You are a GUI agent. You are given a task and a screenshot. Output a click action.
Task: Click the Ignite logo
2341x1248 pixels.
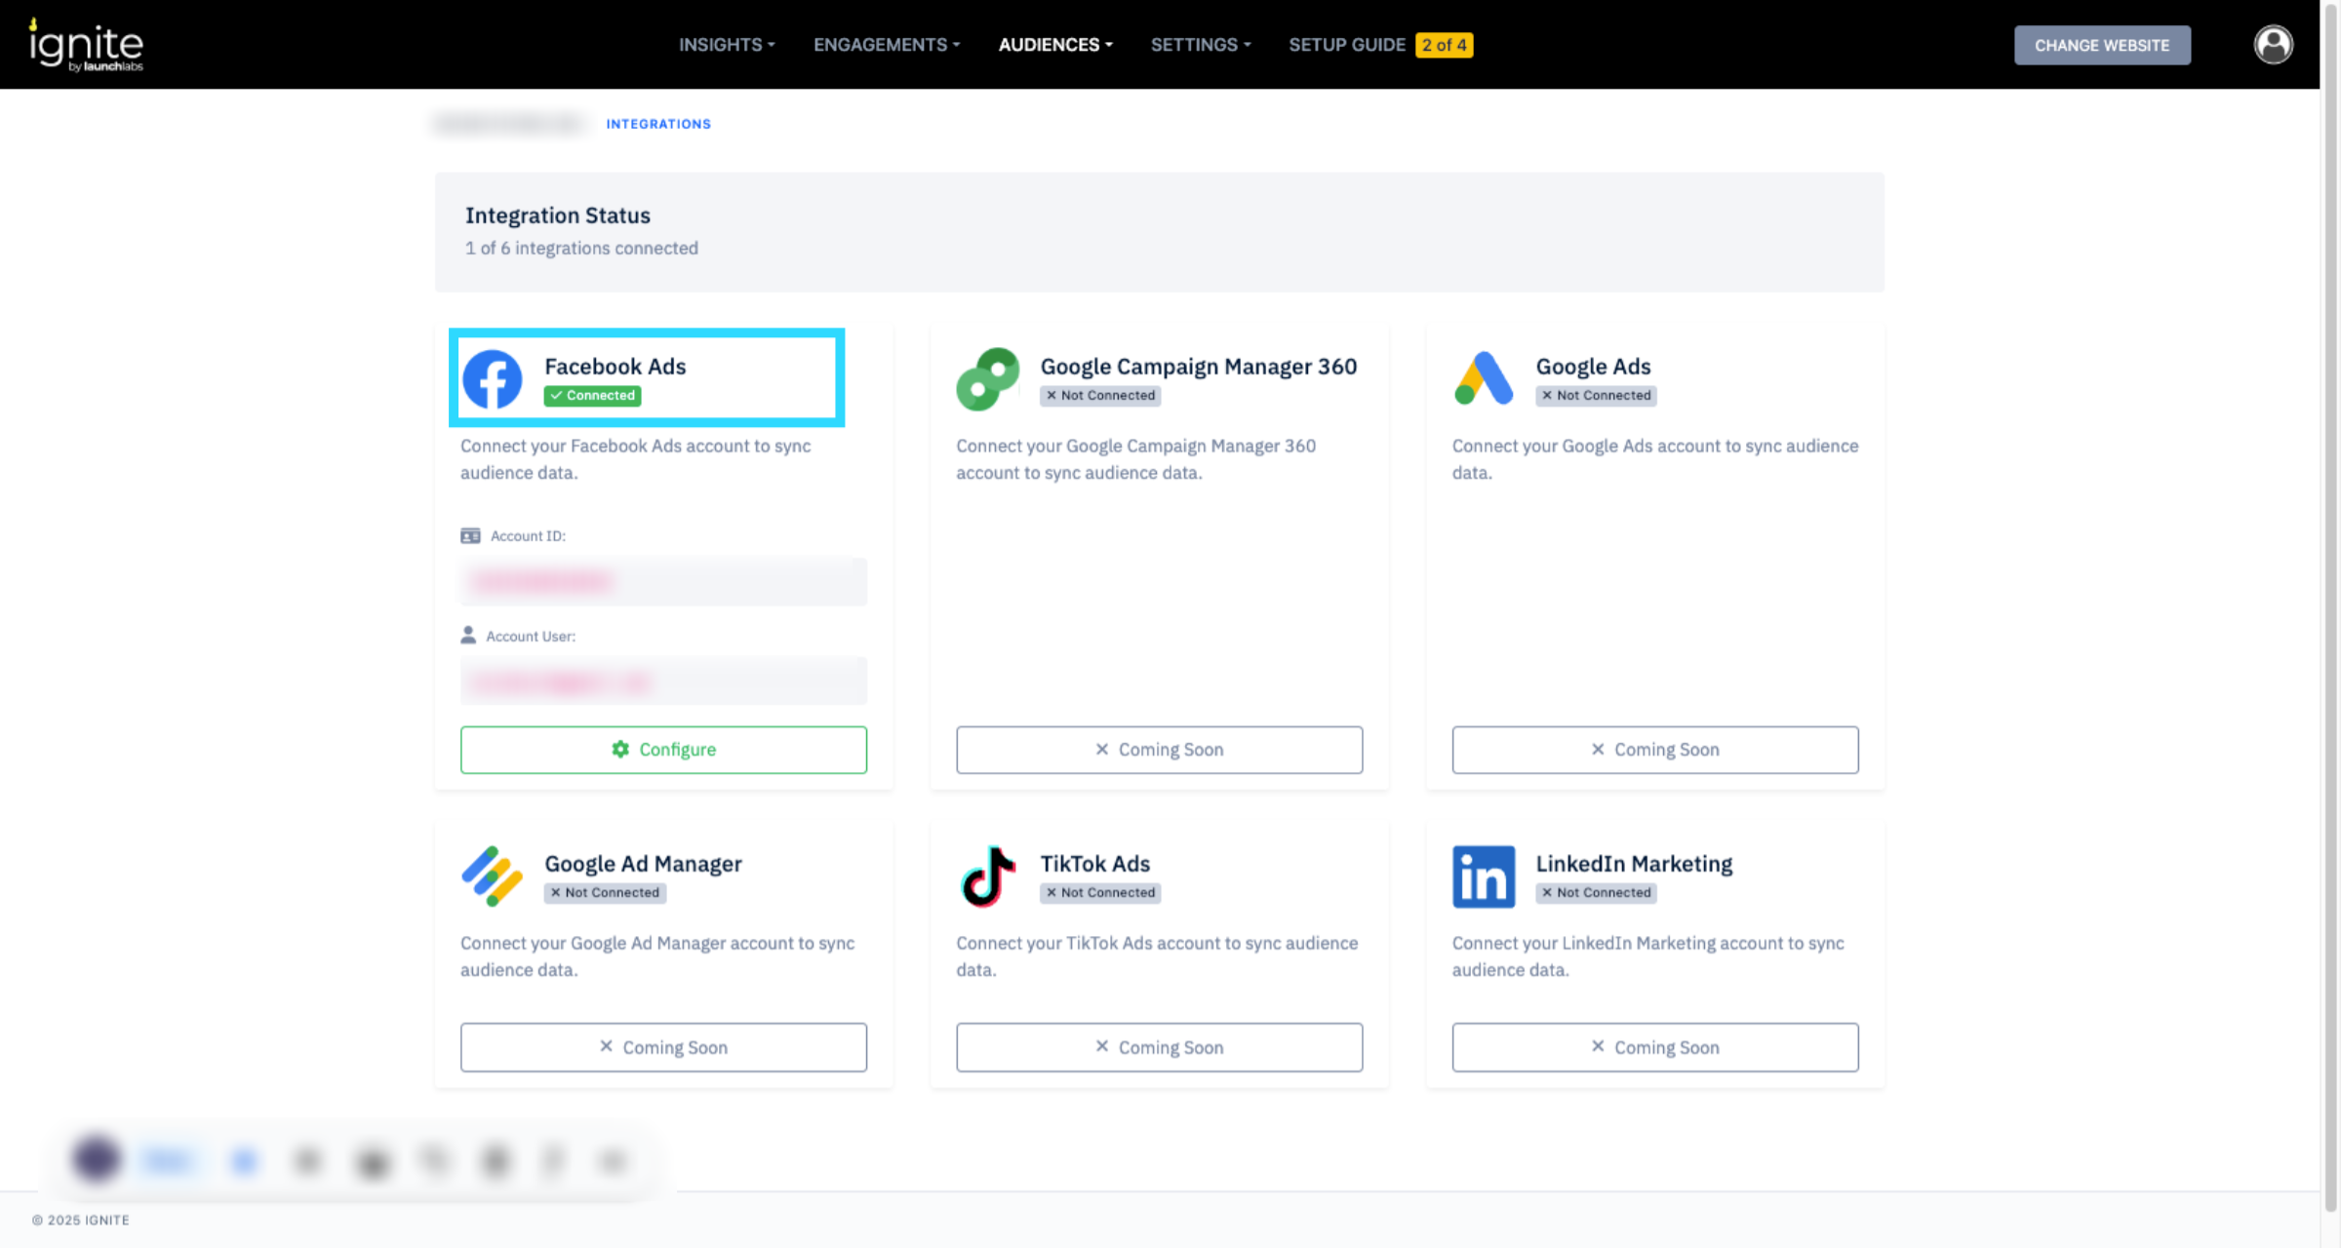[x=87, y=45]
